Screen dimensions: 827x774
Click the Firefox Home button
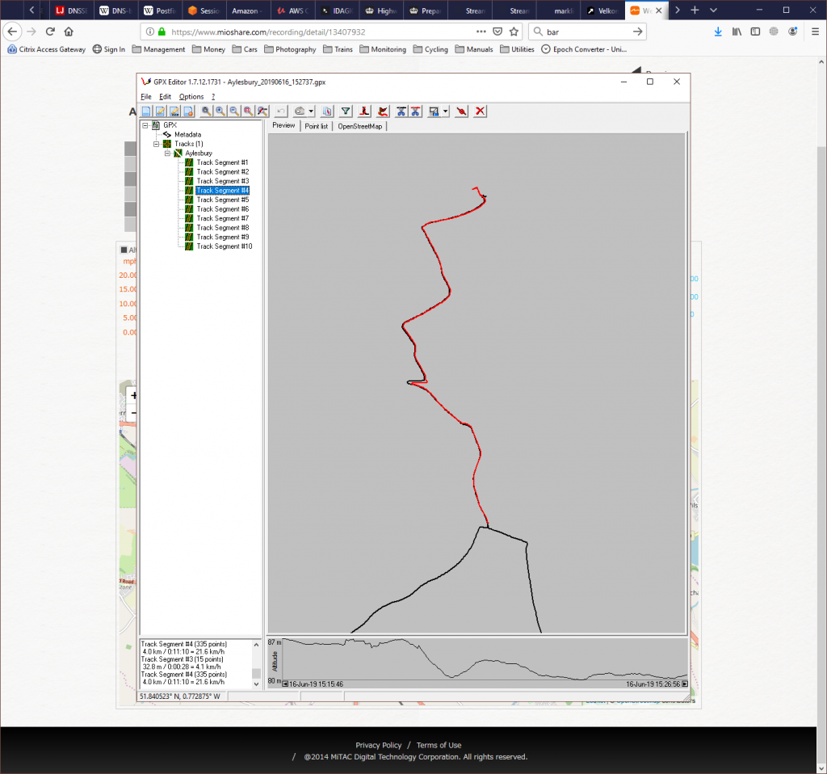click(x=69, y=32)
